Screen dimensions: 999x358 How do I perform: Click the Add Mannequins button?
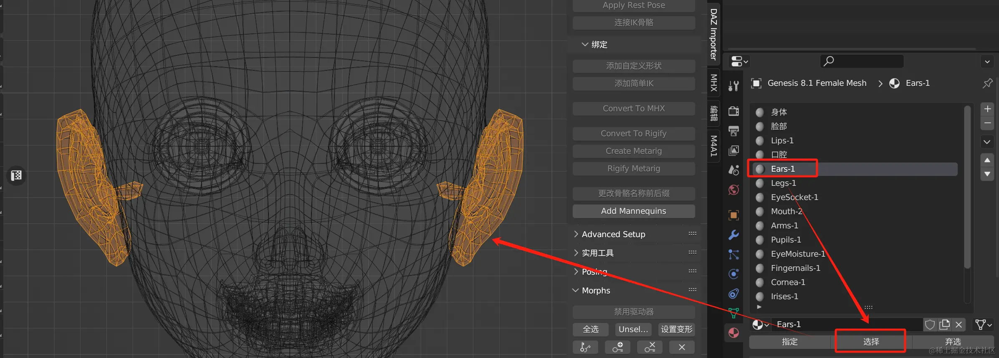[634, 211]
